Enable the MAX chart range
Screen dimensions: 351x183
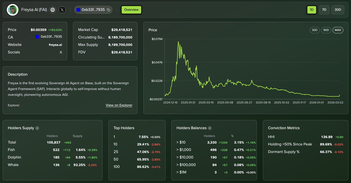pyautogui.click(x=338, y=30)
